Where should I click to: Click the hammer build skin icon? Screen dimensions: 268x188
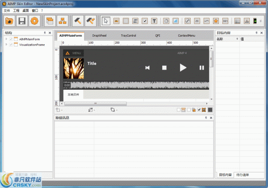click(78, 21)
